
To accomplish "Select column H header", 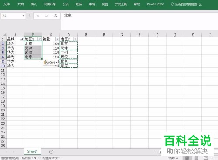I will (x=140, y=35).
